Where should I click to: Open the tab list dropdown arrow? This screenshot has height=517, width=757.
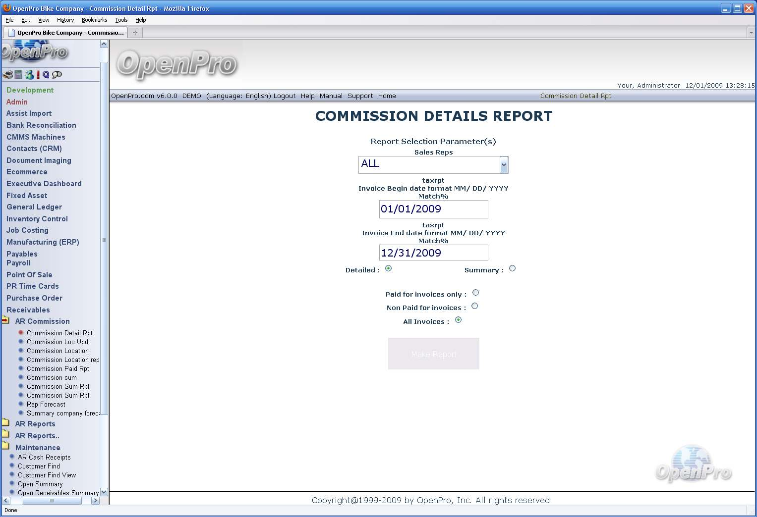[751, 33]
